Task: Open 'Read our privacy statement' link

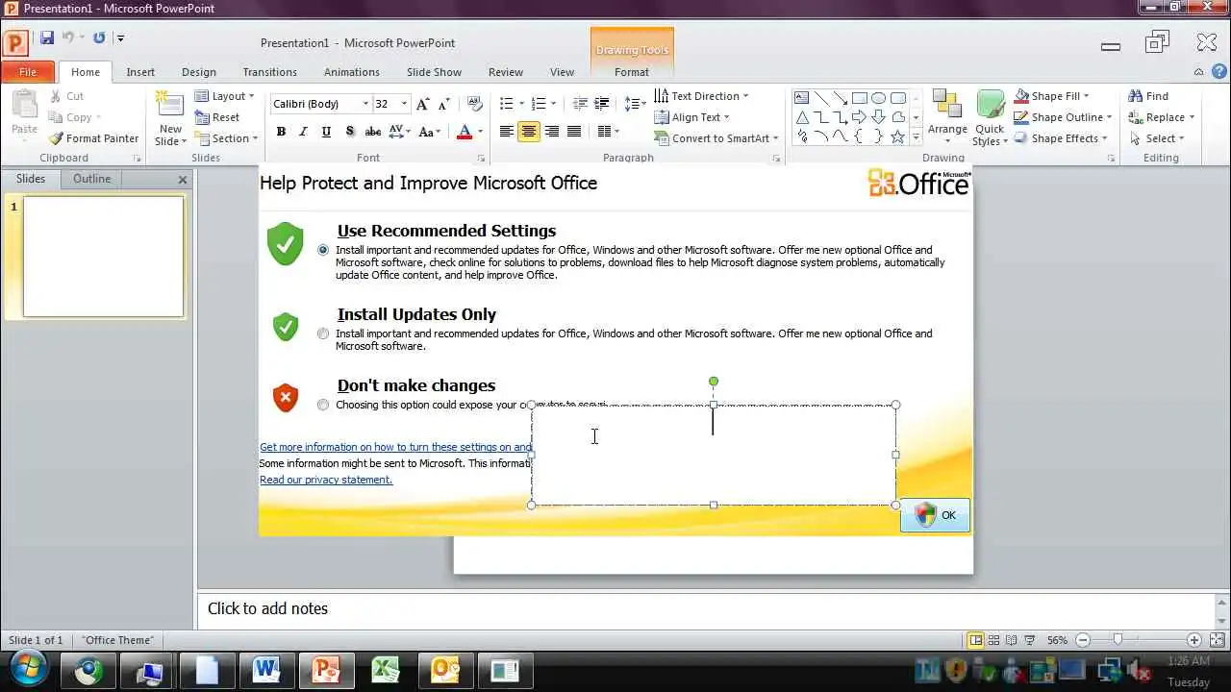Action: pyautogui.click(x=326, y=480)
